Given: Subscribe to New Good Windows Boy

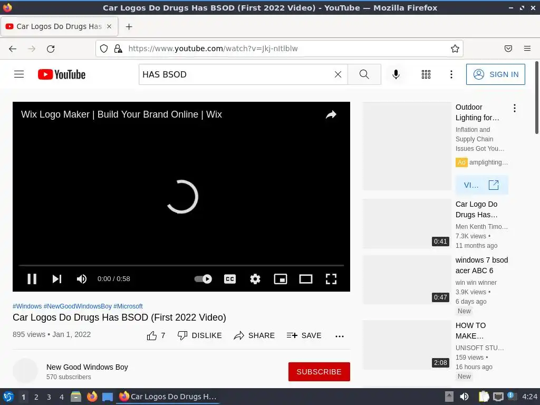Looking at the screenshot, I should 319,372.
